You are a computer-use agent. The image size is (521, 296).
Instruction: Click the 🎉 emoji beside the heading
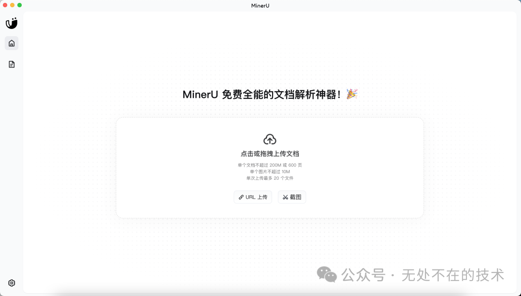coord(352,94)
